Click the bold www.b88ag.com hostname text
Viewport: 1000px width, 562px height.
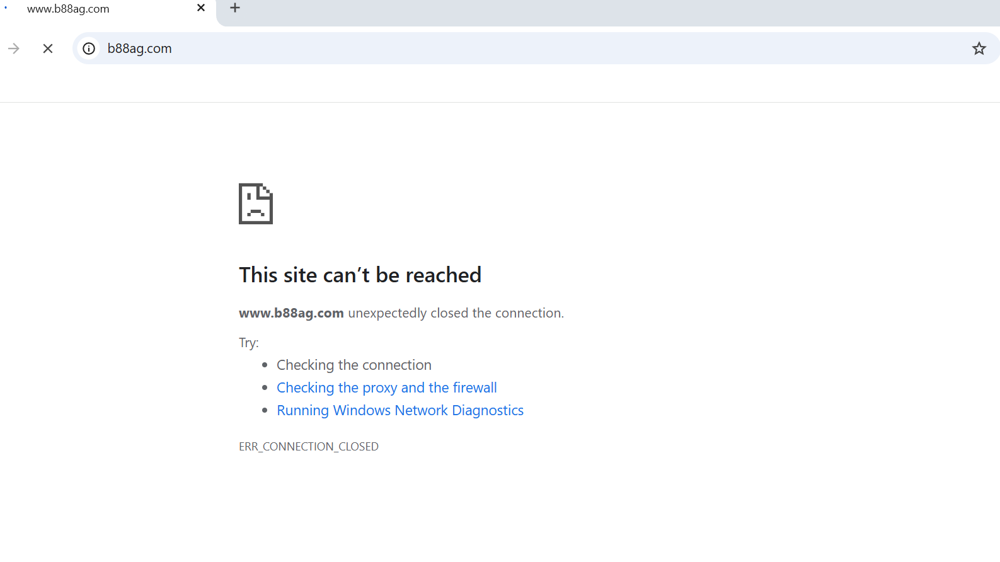pos(291,313)
